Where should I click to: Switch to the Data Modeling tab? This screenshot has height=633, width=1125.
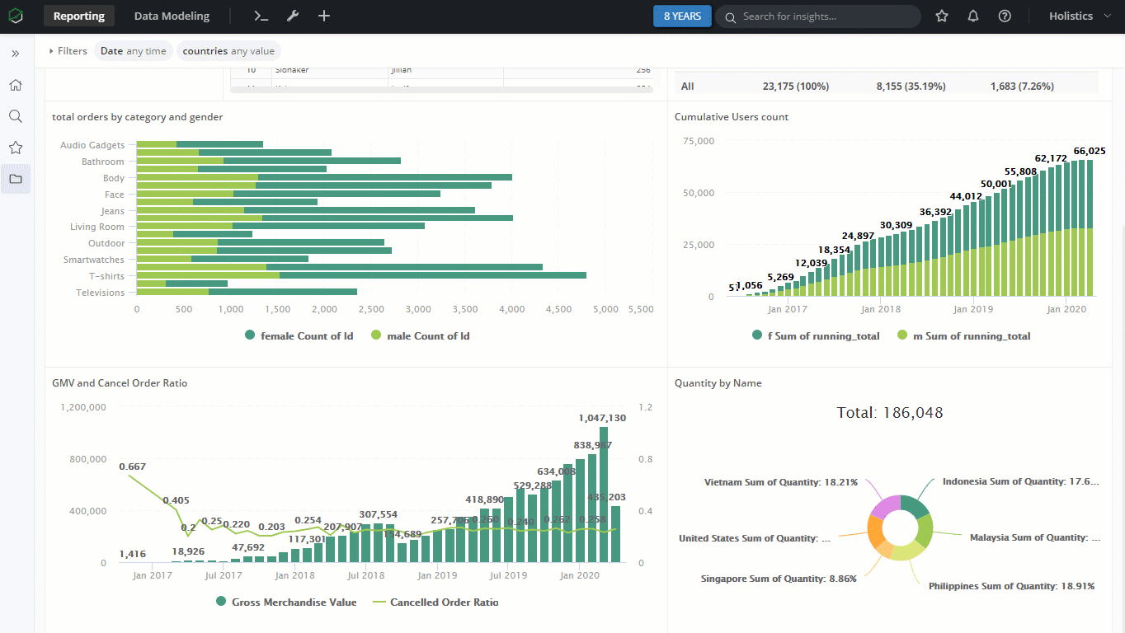[x=172, y=16]
